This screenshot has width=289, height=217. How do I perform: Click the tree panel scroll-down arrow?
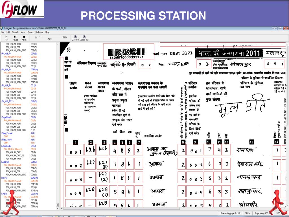[57, 209]
